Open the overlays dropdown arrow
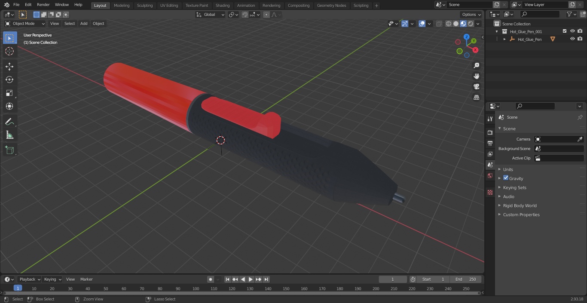Viewport: 587px width, 303px height. click(x=429, y=24)
